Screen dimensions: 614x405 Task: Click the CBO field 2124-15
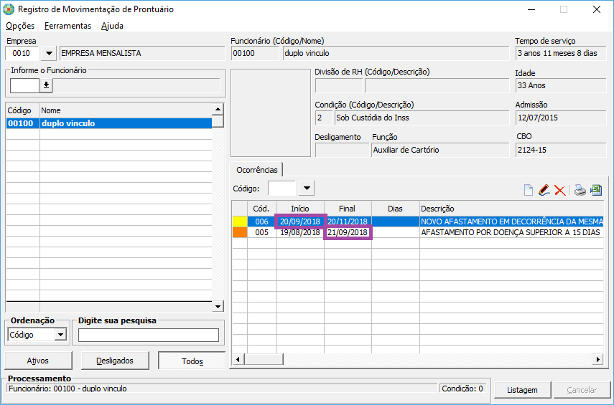point(561,150)
